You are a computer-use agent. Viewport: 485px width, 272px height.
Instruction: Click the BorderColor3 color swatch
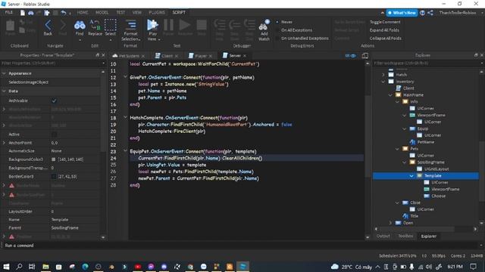coord(54,177)
